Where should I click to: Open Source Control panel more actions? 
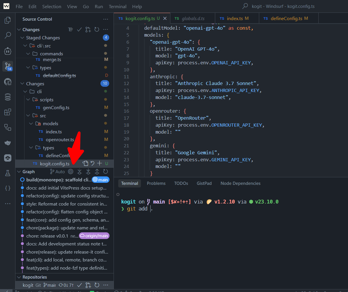(x=106, y=19)
